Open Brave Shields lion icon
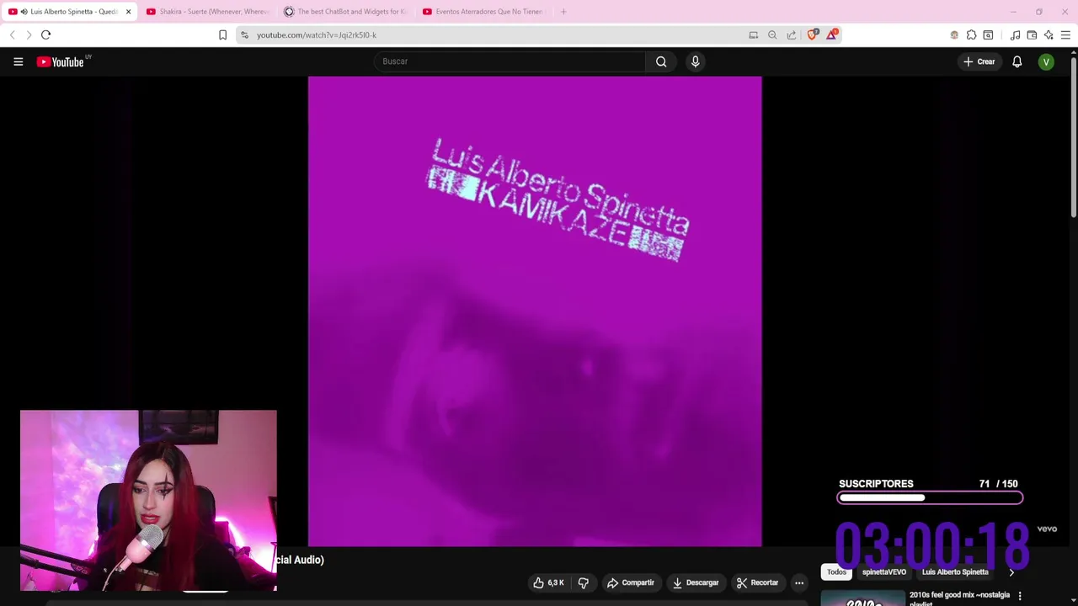Image resolution: width=1078 pixels, height=606 pixels. point(813,35)
